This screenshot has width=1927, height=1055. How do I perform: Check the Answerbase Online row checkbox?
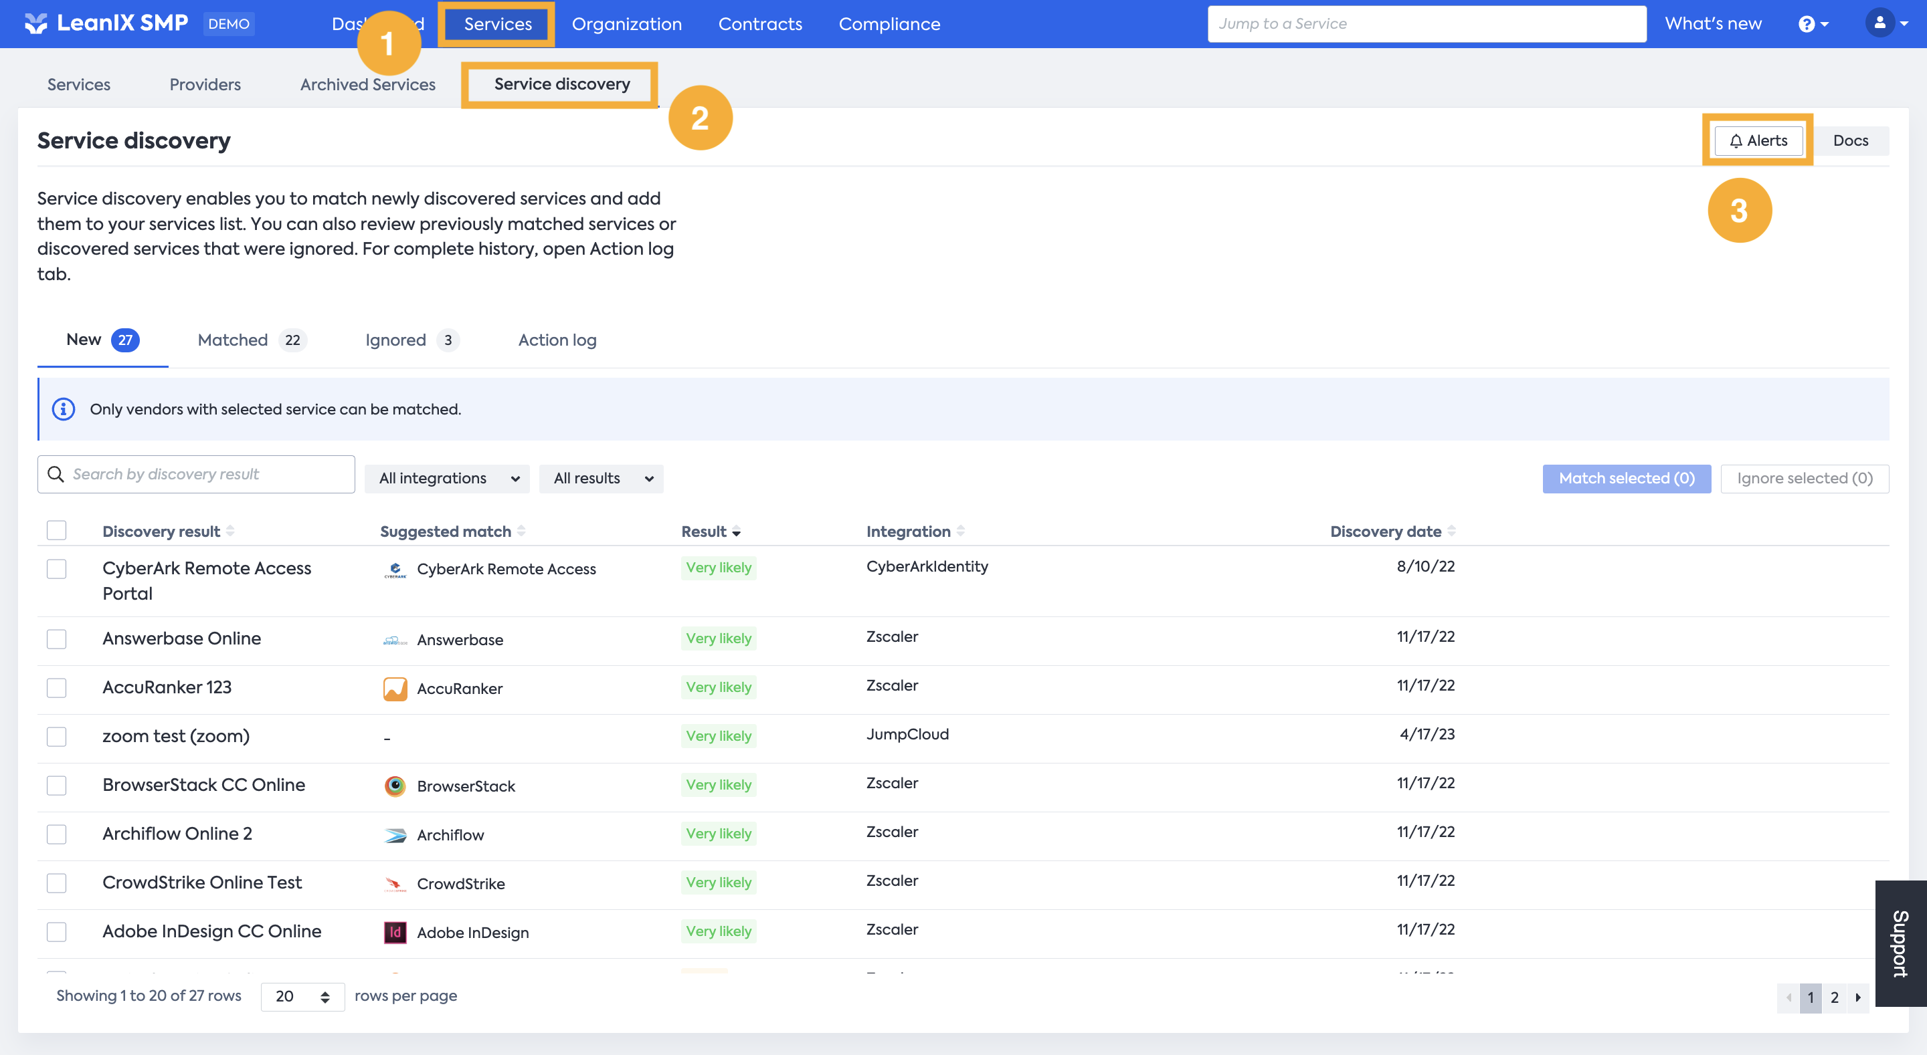pyautogui.click(x=57, y=639)
